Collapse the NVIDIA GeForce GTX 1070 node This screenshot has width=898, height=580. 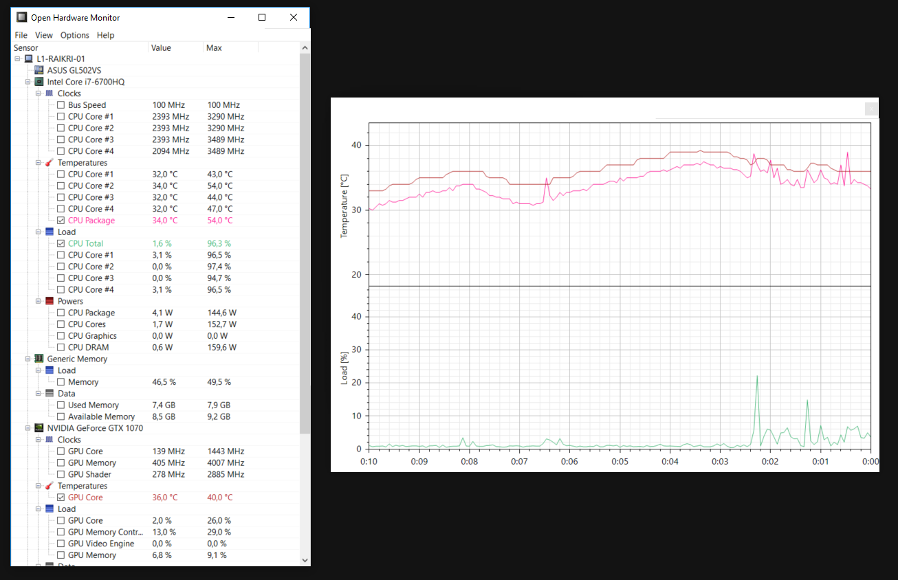[28, 428]
